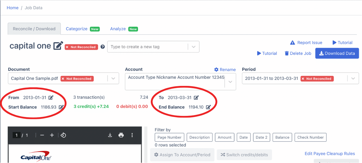Image resolution: width=362 pixels, height=163 pixels.
Task: Go to Home breadcrumb link
Action: [12, 8]
